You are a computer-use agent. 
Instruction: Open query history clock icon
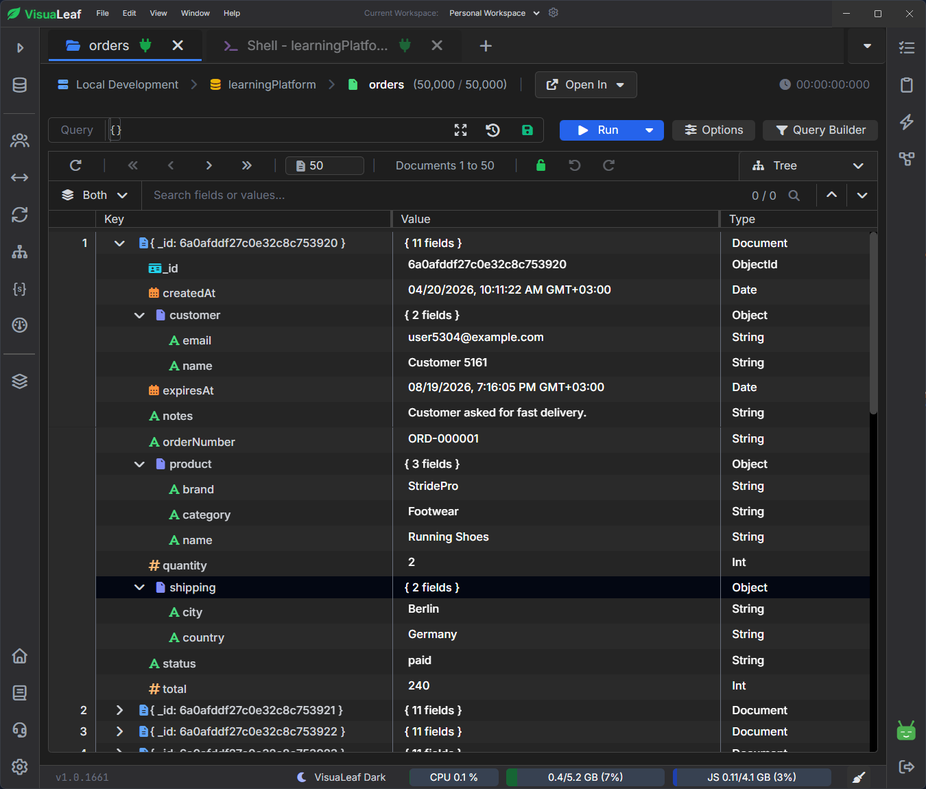(x=492, y=130)
